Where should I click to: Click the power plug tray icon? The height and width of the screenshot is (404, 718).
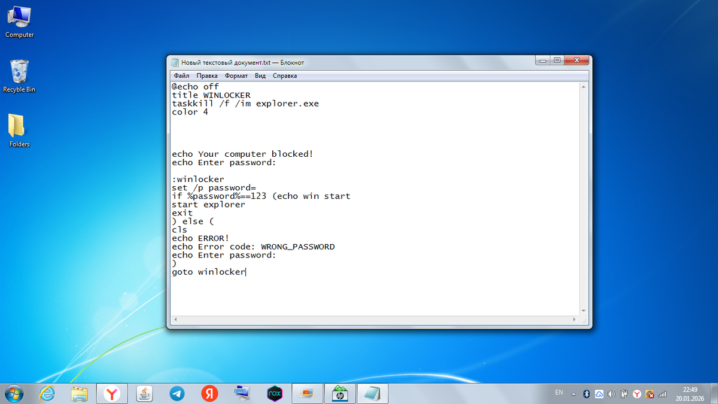click(x=624, y=394)
